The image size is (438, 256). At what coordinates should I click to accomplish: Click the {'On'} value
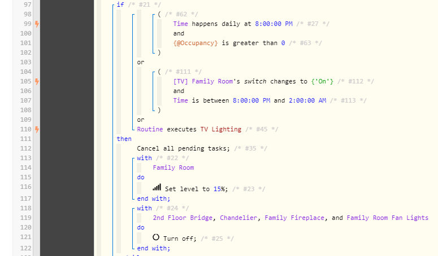point(322,81)
